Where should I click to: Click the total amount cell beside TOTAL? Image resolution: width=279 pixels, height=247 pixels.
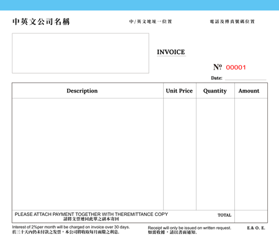(251, 217)
